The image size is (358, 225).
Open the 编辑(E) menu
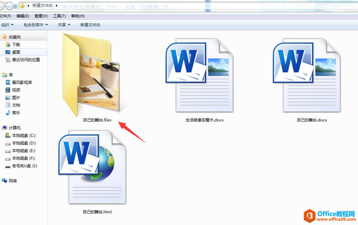(x=23, y=16)
